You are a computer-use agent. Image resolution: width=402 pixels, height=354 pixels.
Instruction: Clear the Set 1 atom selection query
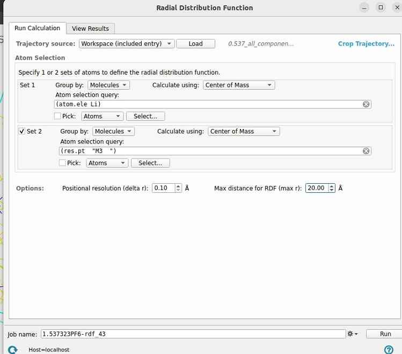[x=366, y=104]
